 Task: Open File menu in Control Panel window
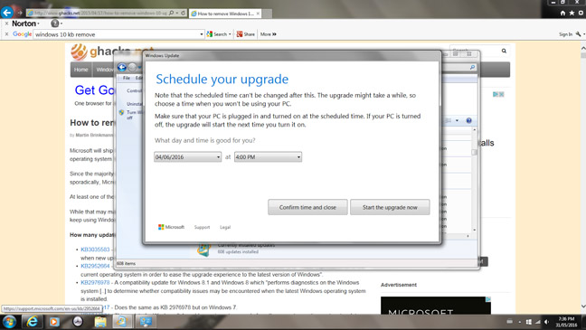pyautogui.click(x=127, y=78)
